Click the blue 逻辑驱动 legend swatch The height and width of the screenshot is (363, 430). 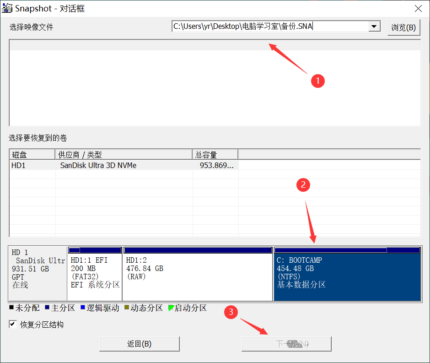pos(83,308)
